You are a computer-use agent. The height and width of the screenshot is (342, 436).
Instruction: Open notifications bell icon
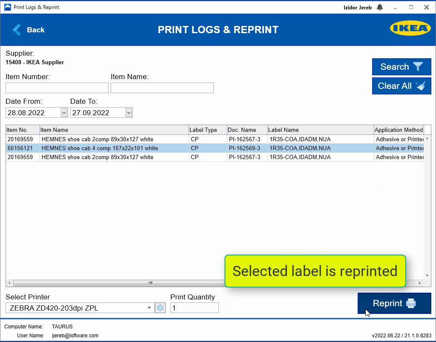pyautogui.click(x=379, y=7)
